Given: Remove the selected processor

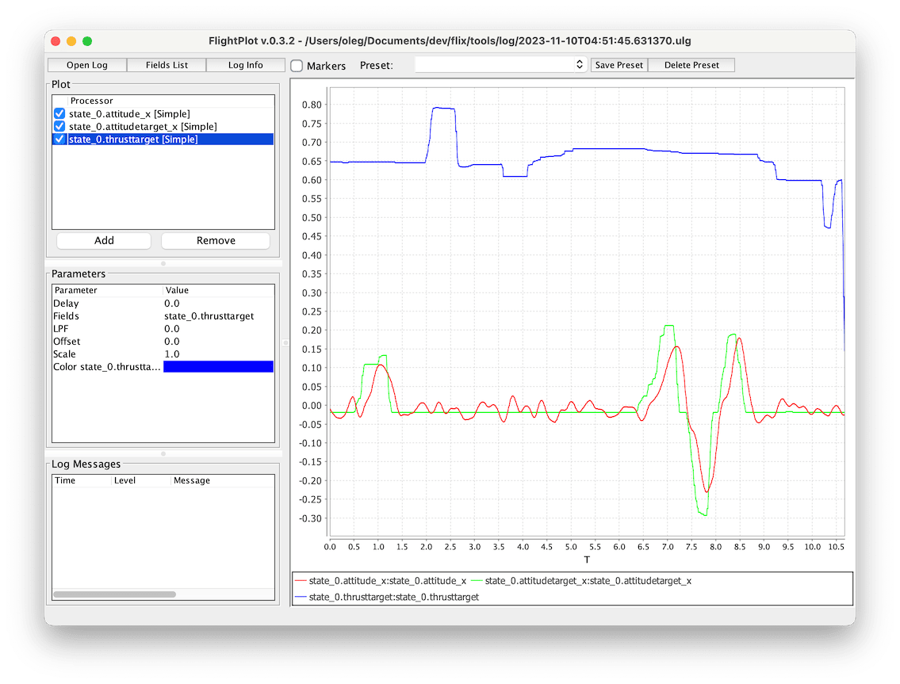Looking at the screenshot, I should 216,241.
